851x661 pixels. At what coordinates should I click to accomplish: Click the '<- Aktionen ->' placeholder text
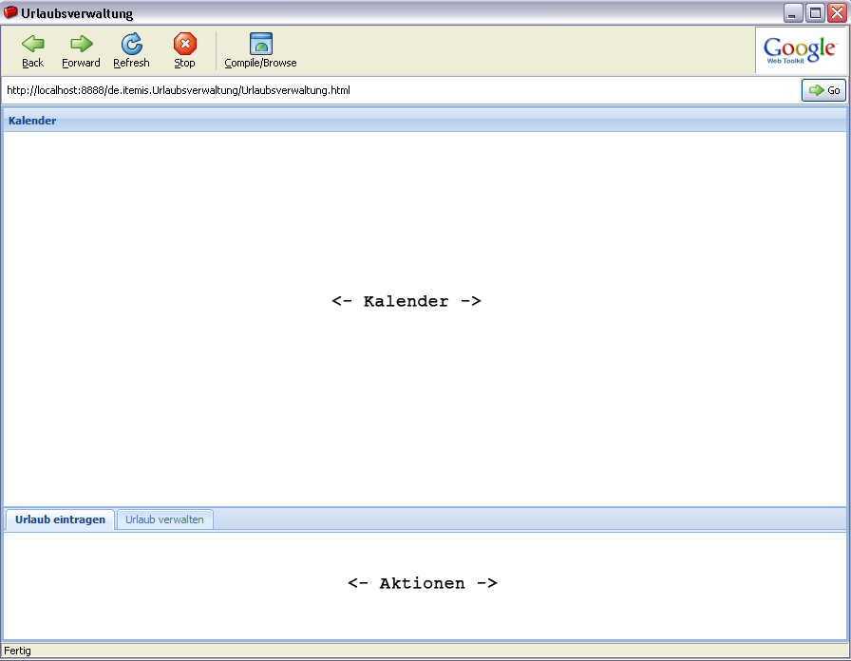pyautogui.click(x=422, y=583)
